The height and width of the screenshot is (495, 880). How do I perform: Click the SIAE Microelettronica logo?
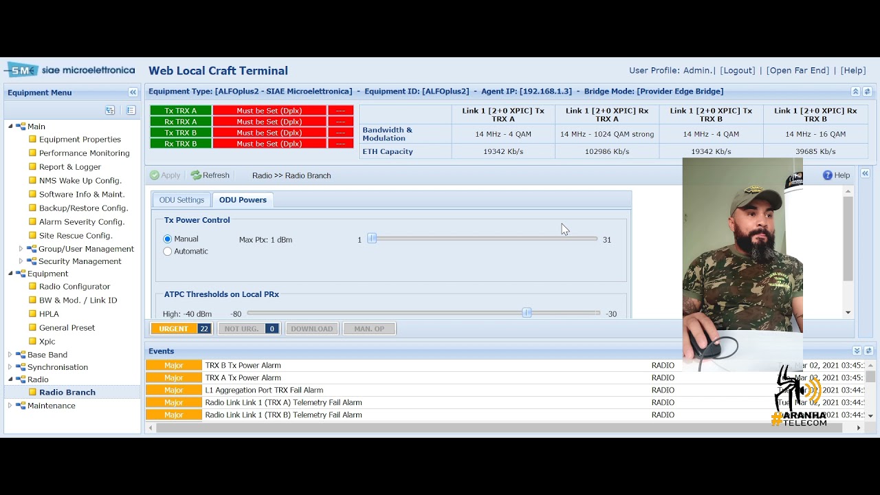coord(70,70)
